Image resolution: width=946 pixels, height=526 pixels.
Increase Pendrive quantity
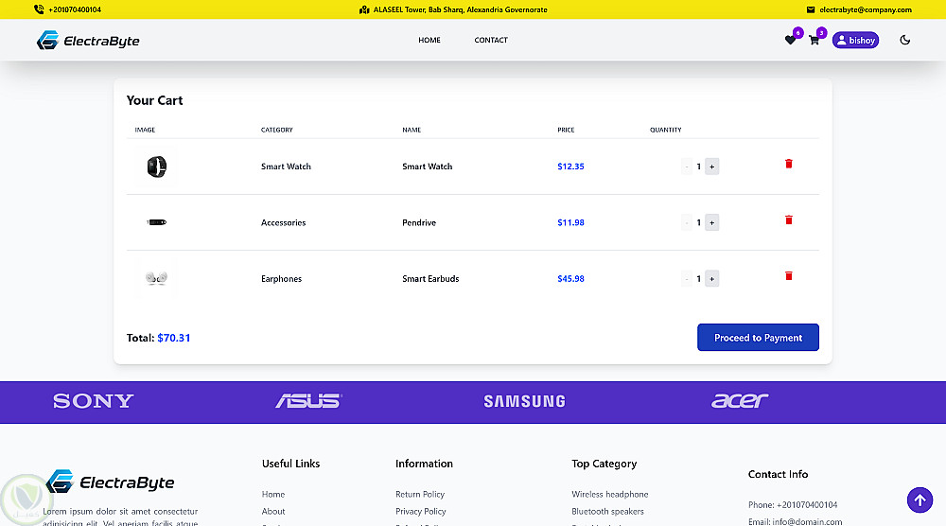[x=712, y=222]
